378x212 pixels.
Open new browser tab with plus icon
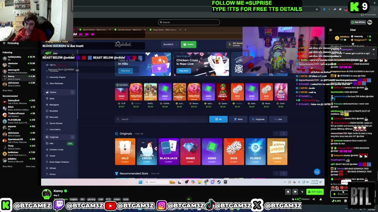(x=185, y=30)
